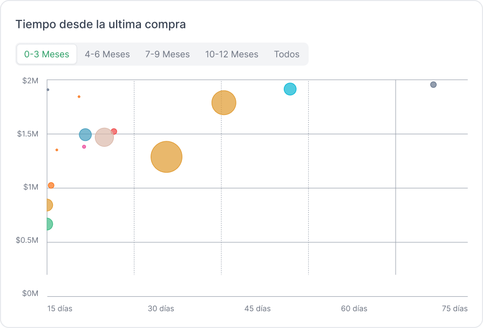Show the Todos time range
Image resolution: width=483 pixels, height=328 pixels.
tap(287, 54)
